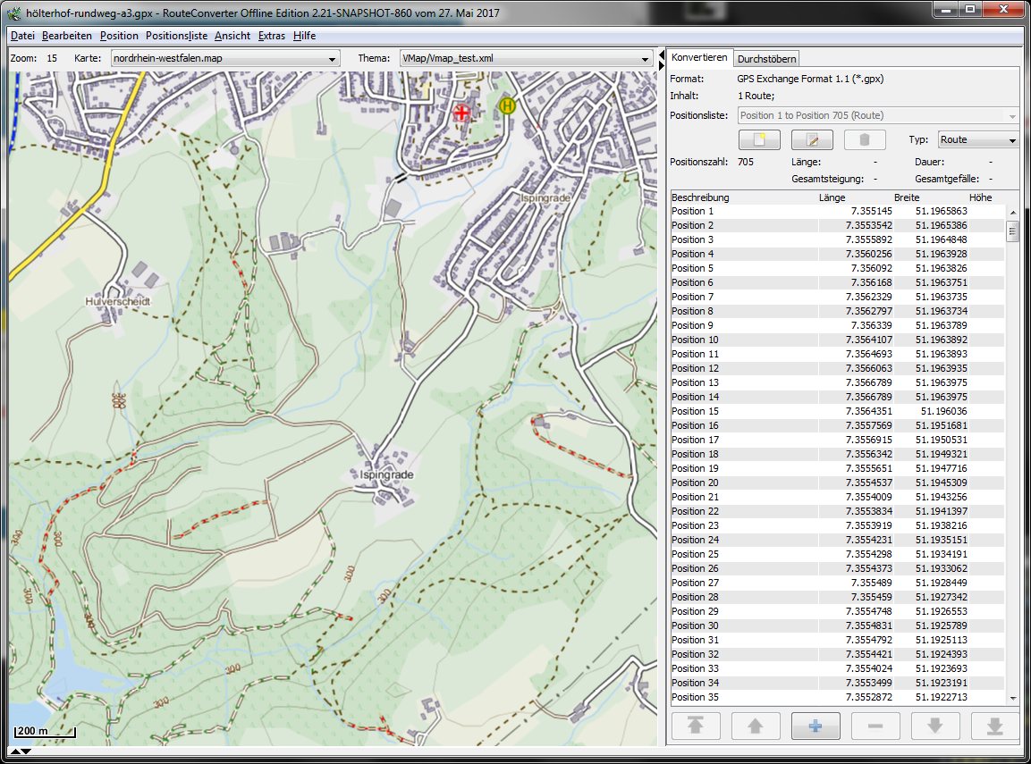Move selected position to top of list
This screenshot has width=1031, height=764.
(695, 726)
